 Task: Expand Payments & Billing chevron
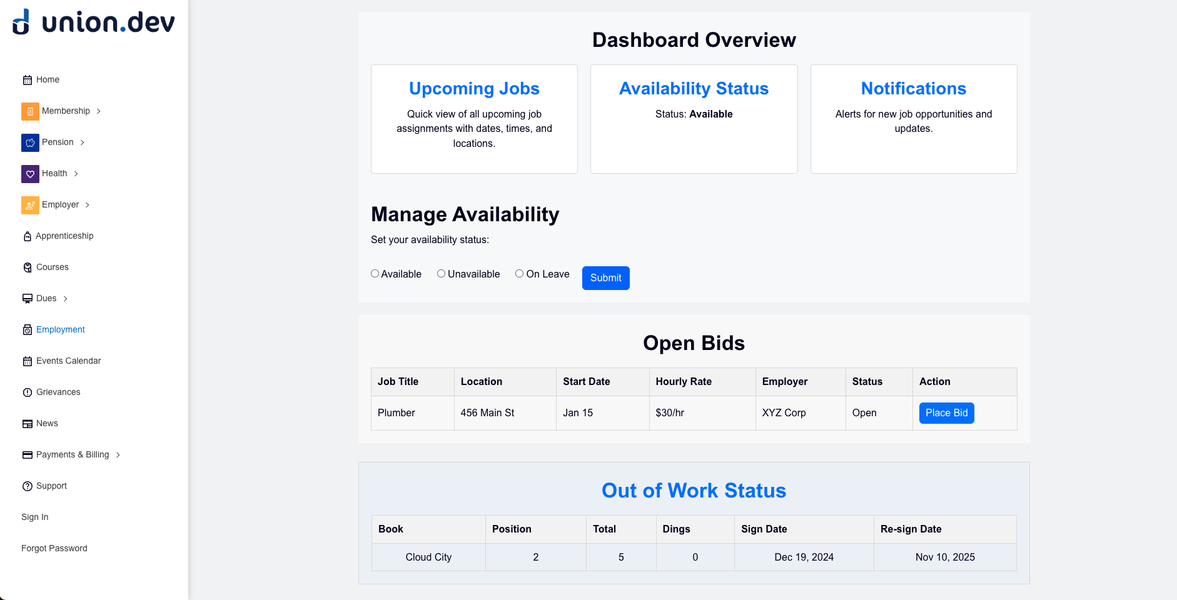tap(118, 455)
